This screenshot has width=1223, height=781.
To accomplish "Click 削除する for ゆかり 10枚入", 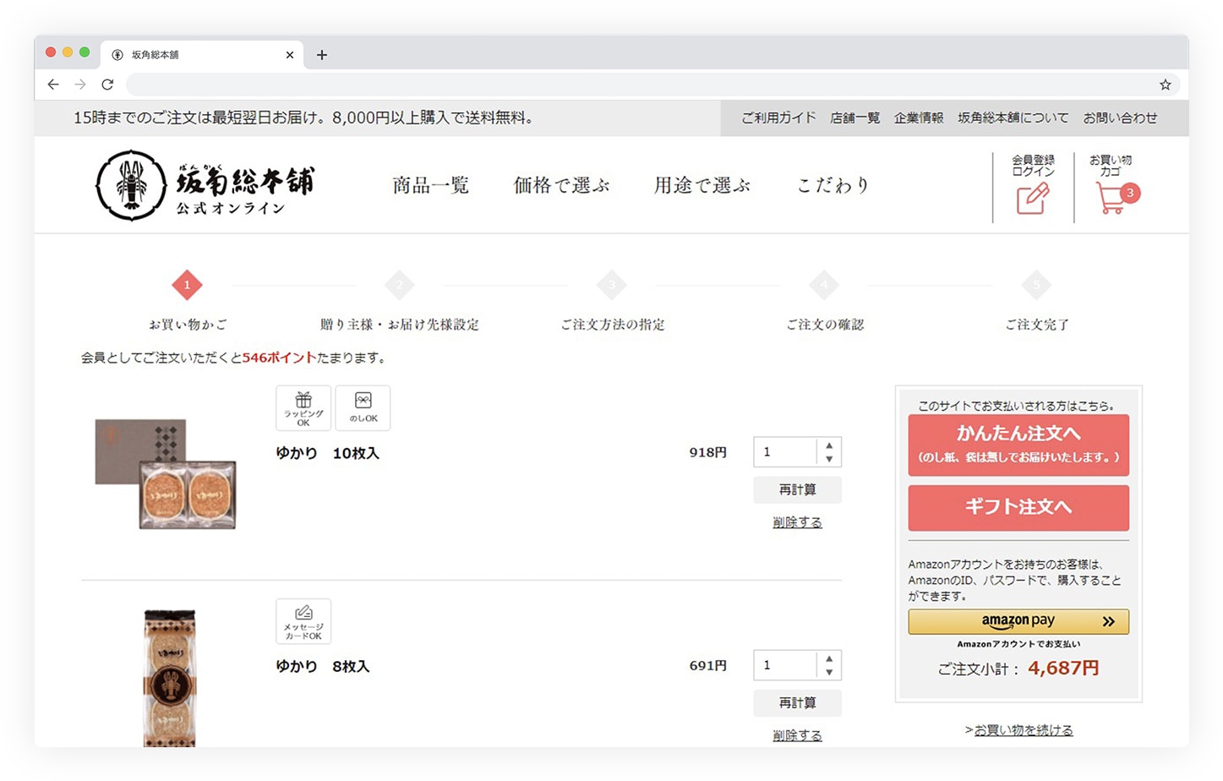I will click(797, 522).
